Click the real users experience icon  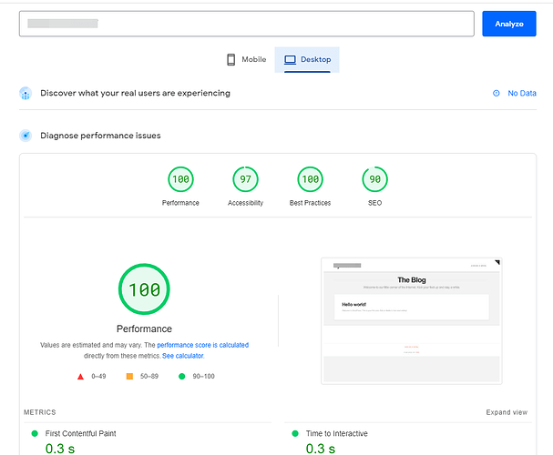click(x=26, y=93)
